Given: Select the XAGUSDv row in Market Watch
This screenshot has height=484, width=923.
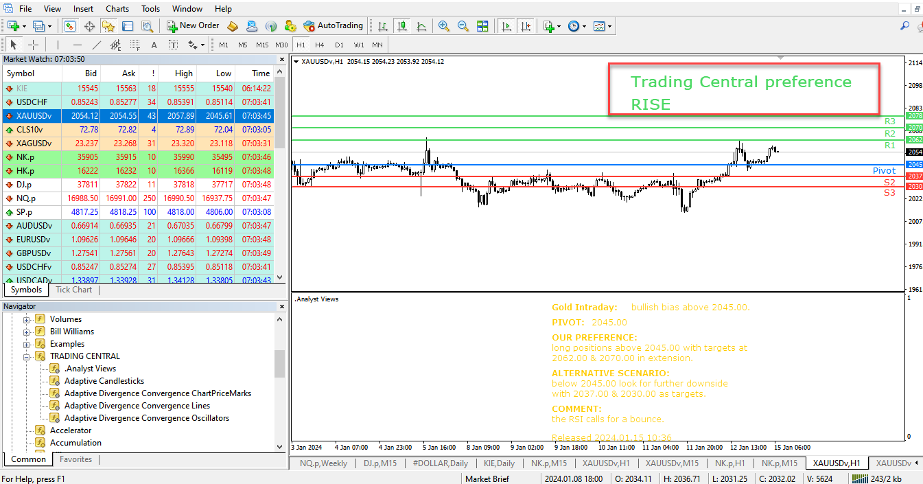Looking at the screenshot, I should [x=137, y=143].
